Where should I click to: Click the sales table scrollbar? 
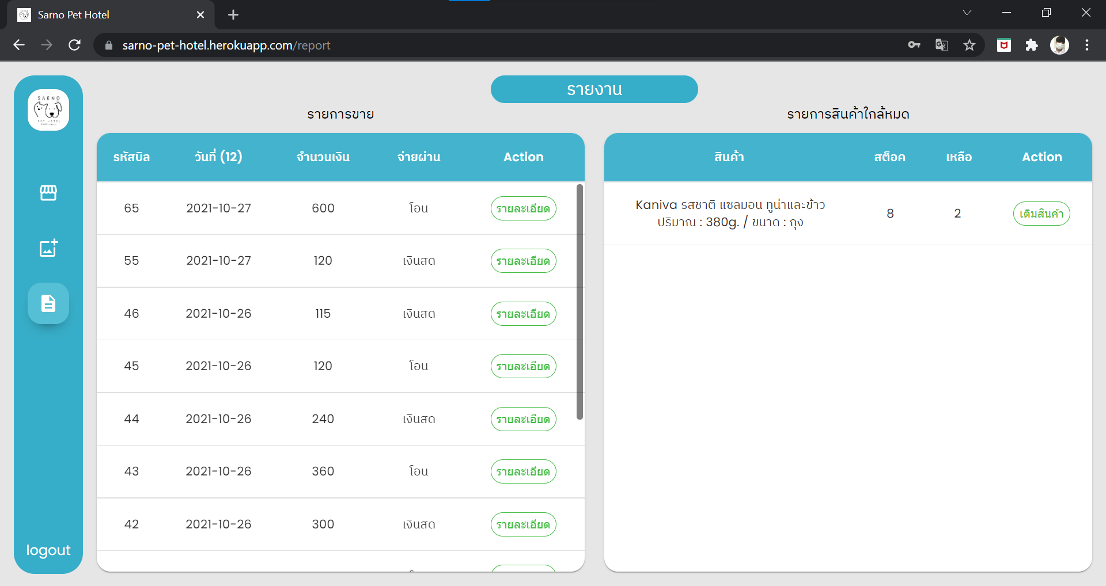tap(580, 302)
